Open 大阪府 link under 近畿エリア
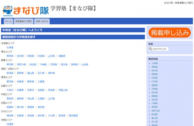This screenshot has height=126, width=194. coord(10,90)
